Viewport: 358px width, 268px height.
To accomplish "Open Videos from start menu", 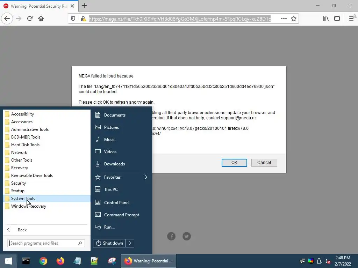I will coord(121,151).
